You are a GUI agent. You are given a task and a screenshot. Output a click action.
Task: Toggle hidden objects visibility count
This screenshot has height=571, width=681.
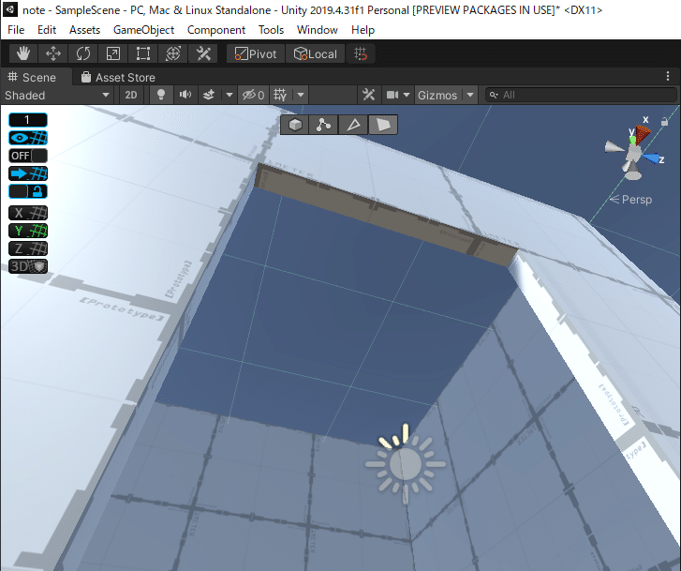tap(253, 96)
